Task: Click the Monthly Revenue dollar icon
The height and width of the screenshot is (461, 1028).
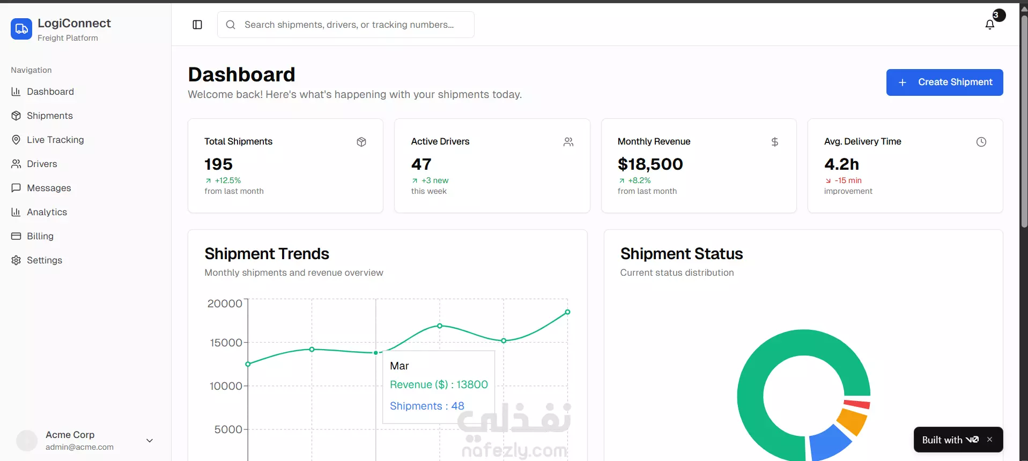Action: point(775,142)
